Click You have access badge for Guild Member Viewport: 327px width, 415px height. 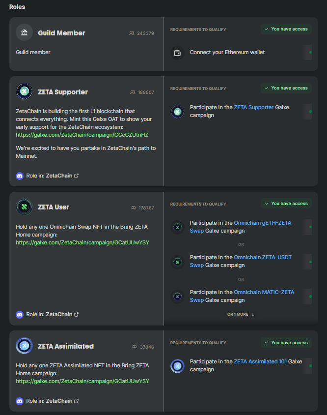(286, 29)
